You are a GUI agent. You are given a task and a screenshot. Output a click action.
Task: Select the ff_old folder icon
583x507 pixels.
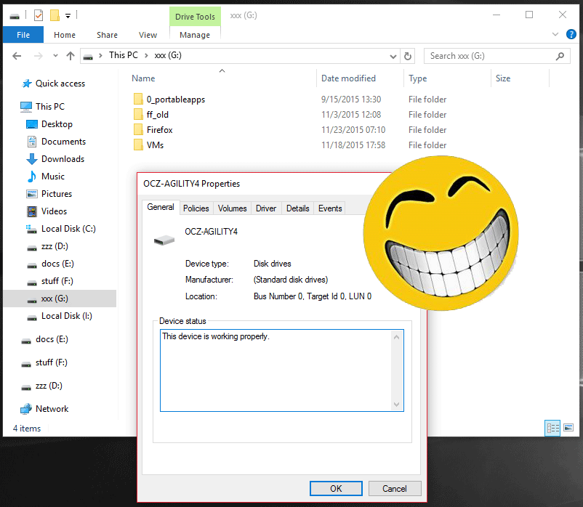138,114
